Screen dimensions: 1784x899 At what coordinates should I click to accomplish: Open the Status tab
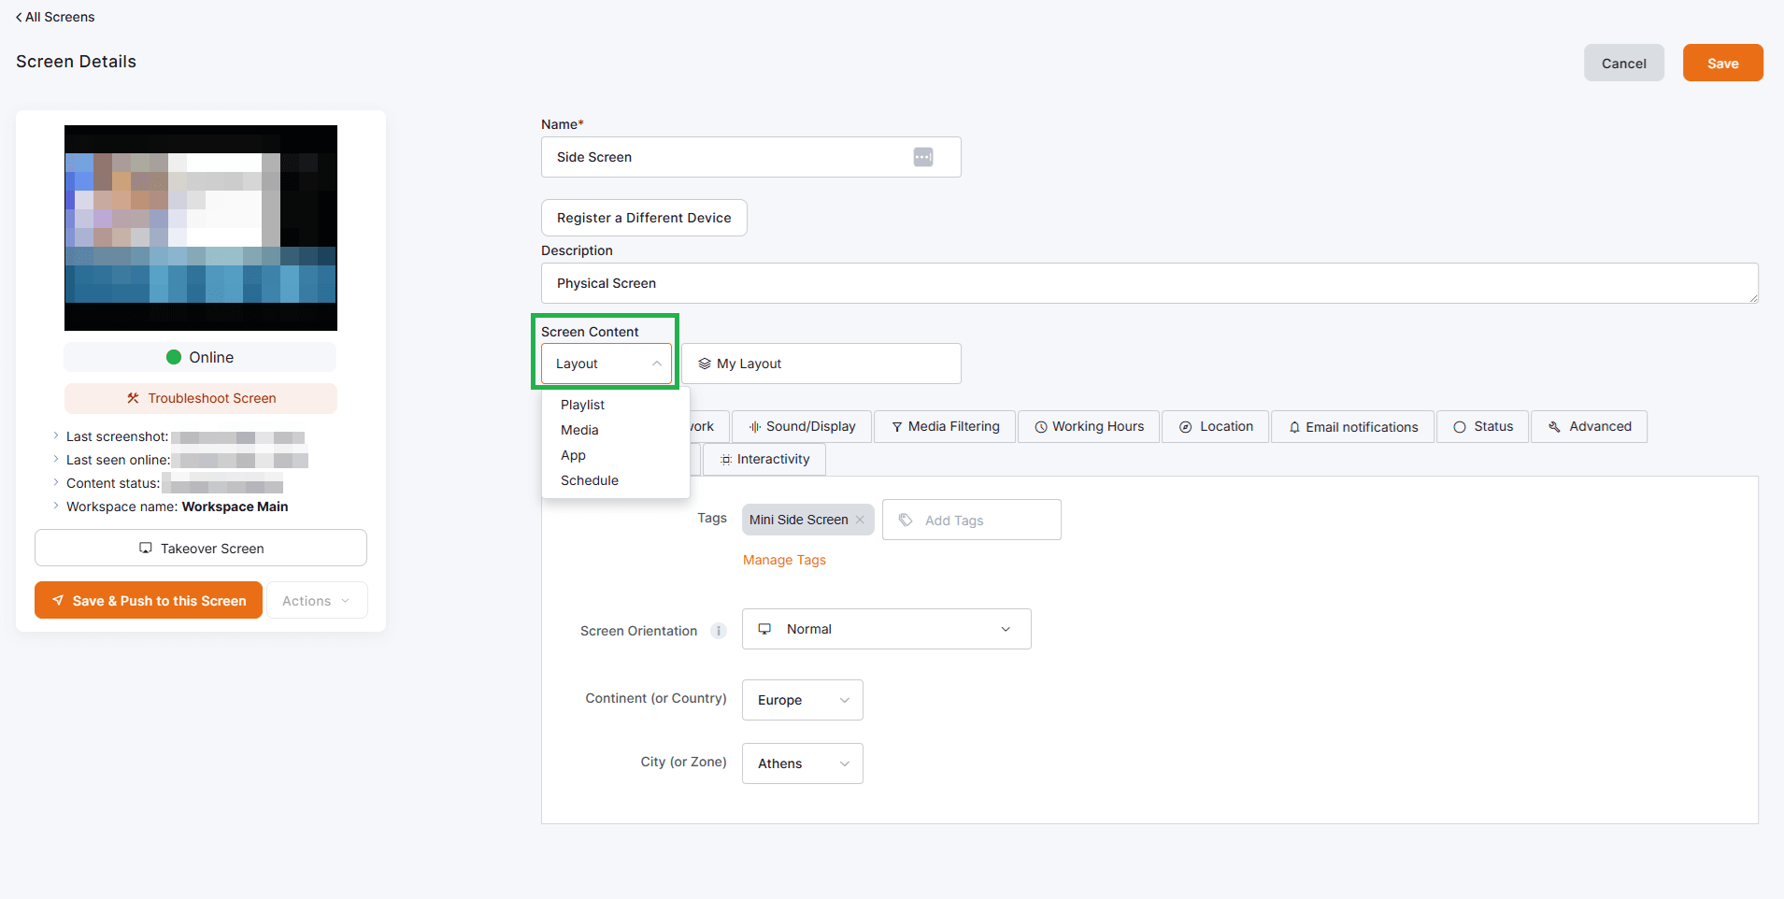(x=1483, y=427)
